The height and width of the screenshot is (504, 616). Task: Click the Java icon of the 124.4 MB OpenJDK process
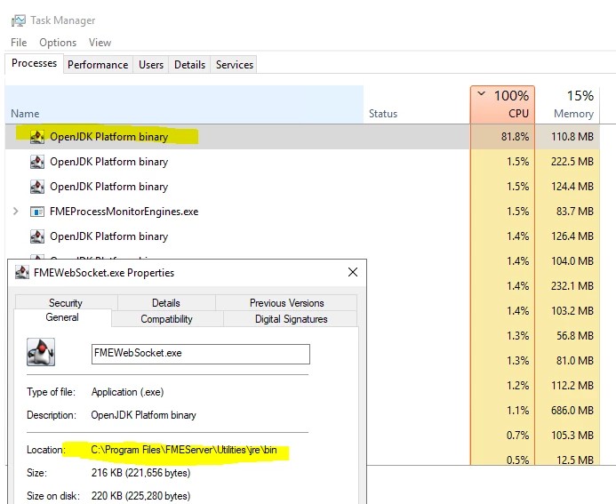click(37, 187)
